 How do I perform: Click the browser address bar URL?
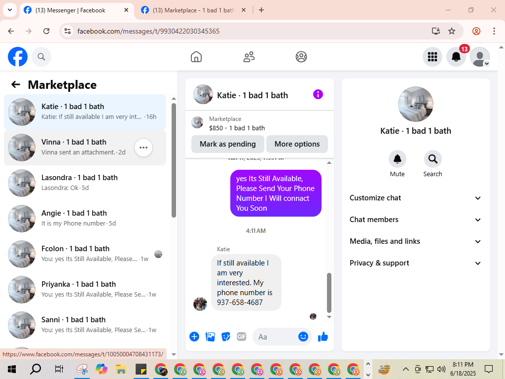148,31
